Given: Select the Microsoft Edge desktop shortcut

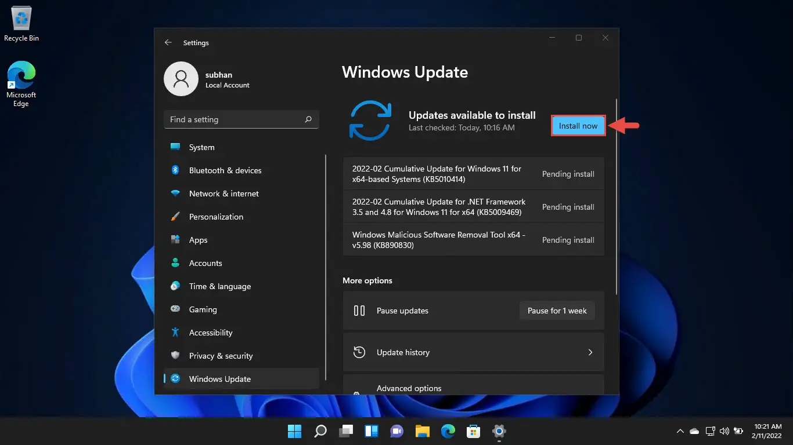Looking at the screenshot, I should (x=21, y=84).
